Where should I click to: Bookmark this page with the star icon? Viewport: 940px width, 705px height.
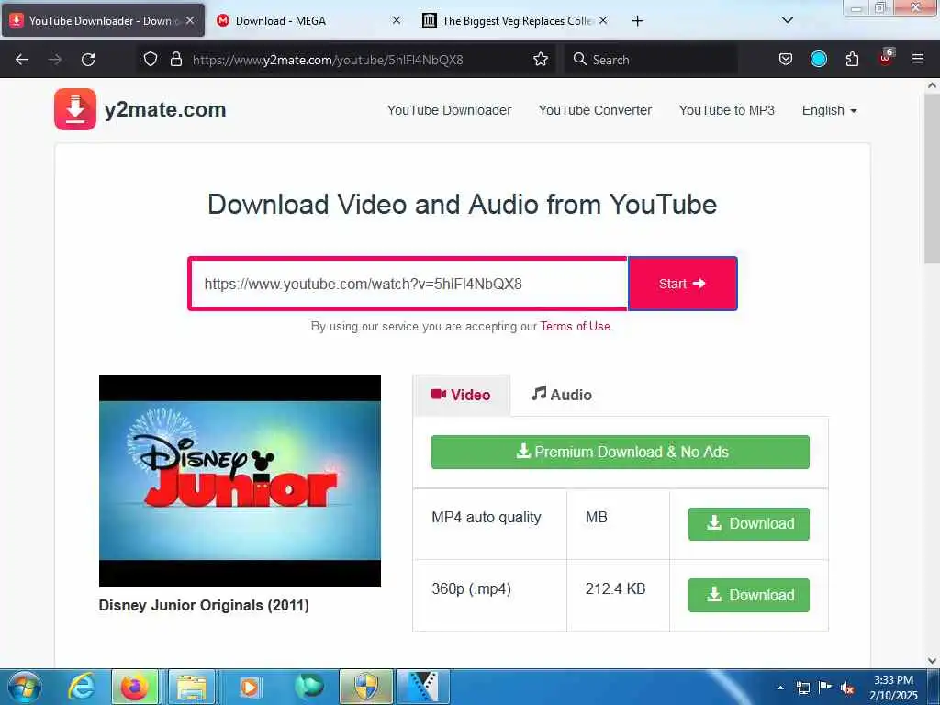(x=541, y=60)
